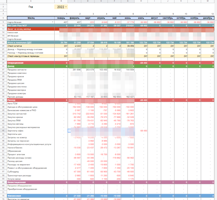Screen dimensions: 217x200
Task: Click the Финансовая section row label
Action: click(x=14, y=196)
